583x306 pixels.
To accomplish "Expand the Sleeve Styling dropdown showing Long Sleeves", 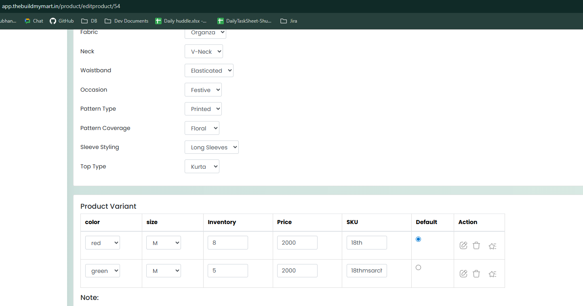I will [212, 147].
